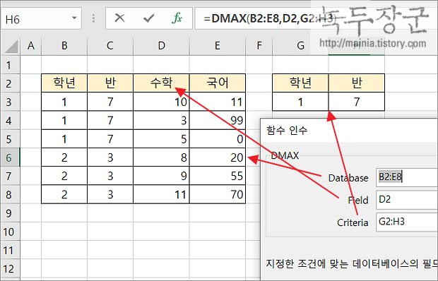Viewport: 438px width, 281px height.
Task: Select row 8 header
Action: tap(10, 194)
